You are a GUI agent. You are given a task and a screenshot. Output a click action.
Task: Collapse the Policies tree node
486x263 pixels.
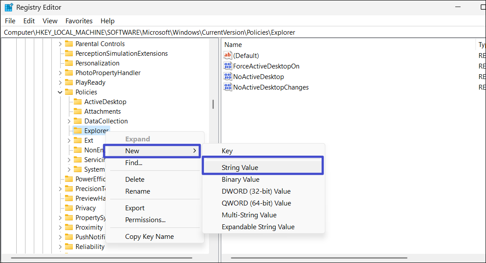(x=60, y=92)
